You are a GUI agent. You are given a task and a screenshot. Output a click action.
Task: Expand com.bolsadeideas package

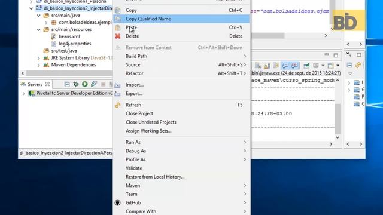tap(46, 23)
